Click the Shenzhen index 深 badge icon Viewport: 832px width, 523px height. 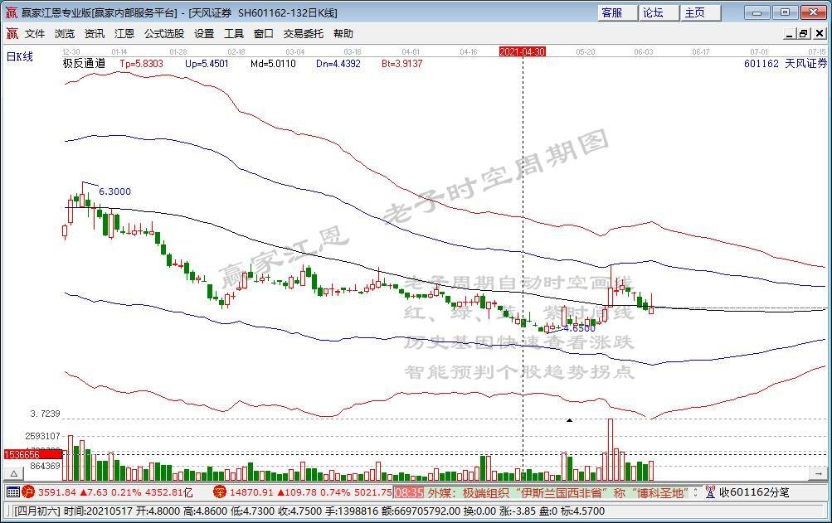(x=219, y=492)
